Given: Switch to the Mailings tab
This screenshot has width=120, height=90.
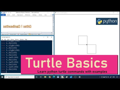Looking at the screenshot, I should point(34,15).
